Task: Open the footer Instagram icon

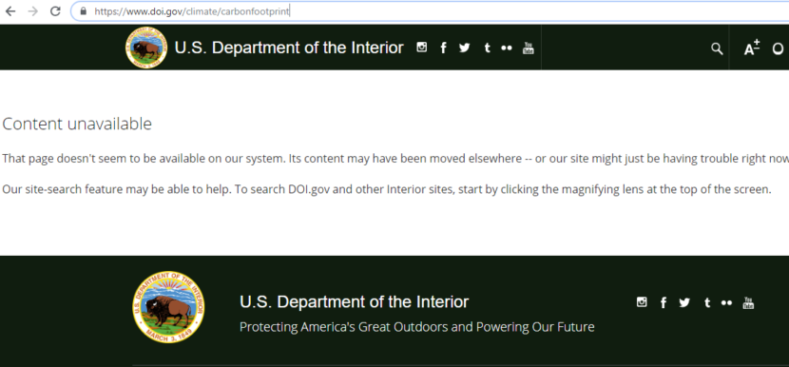Action: tap(642, 302)
